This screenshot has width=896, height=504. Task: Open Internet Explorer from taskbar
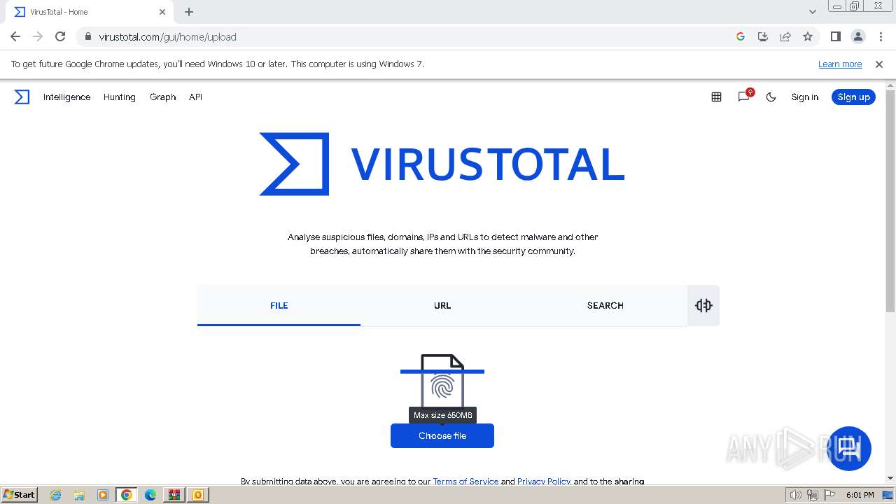55,495
